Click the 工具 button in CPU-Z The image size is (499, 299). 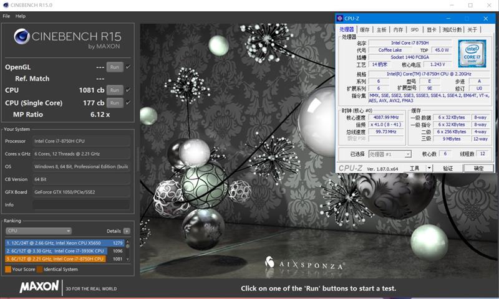tap(415, 168)
